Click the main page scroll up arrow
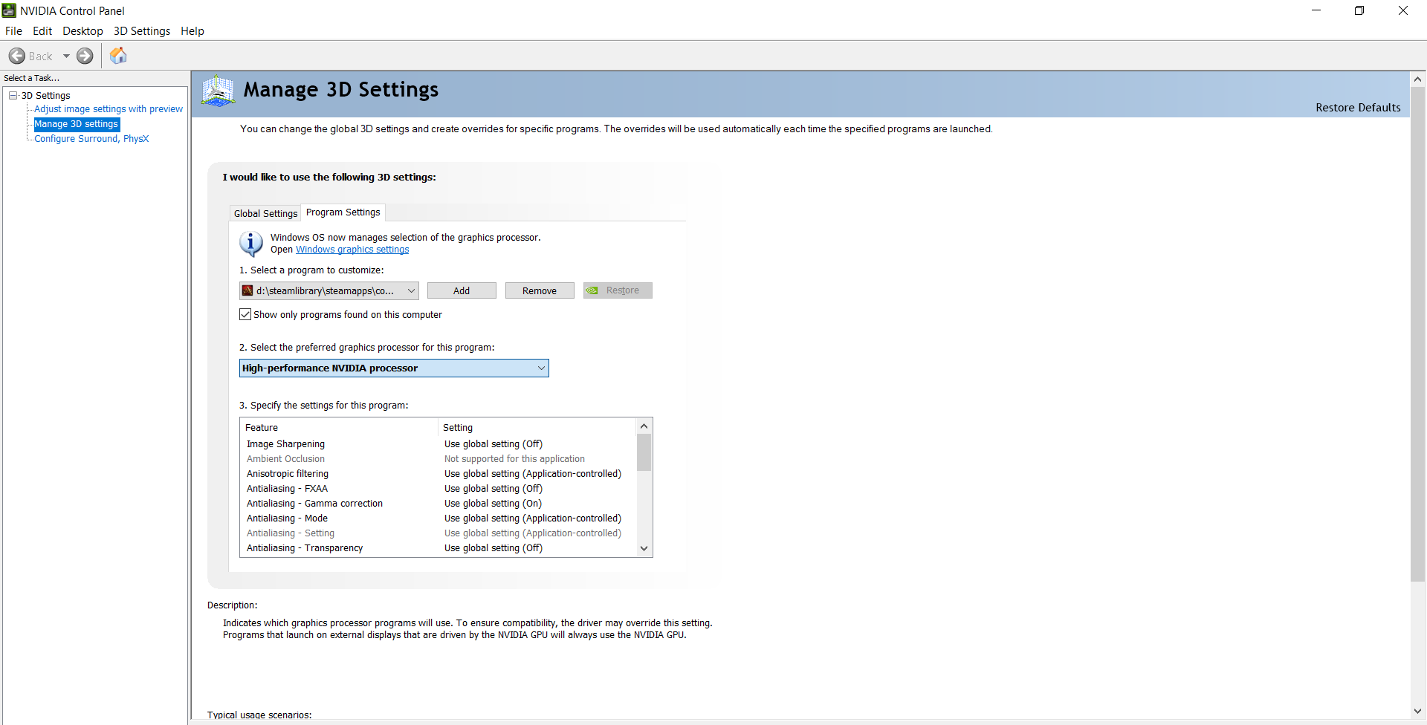This screenshot has width=1427, height=725. click(1417, 79)
